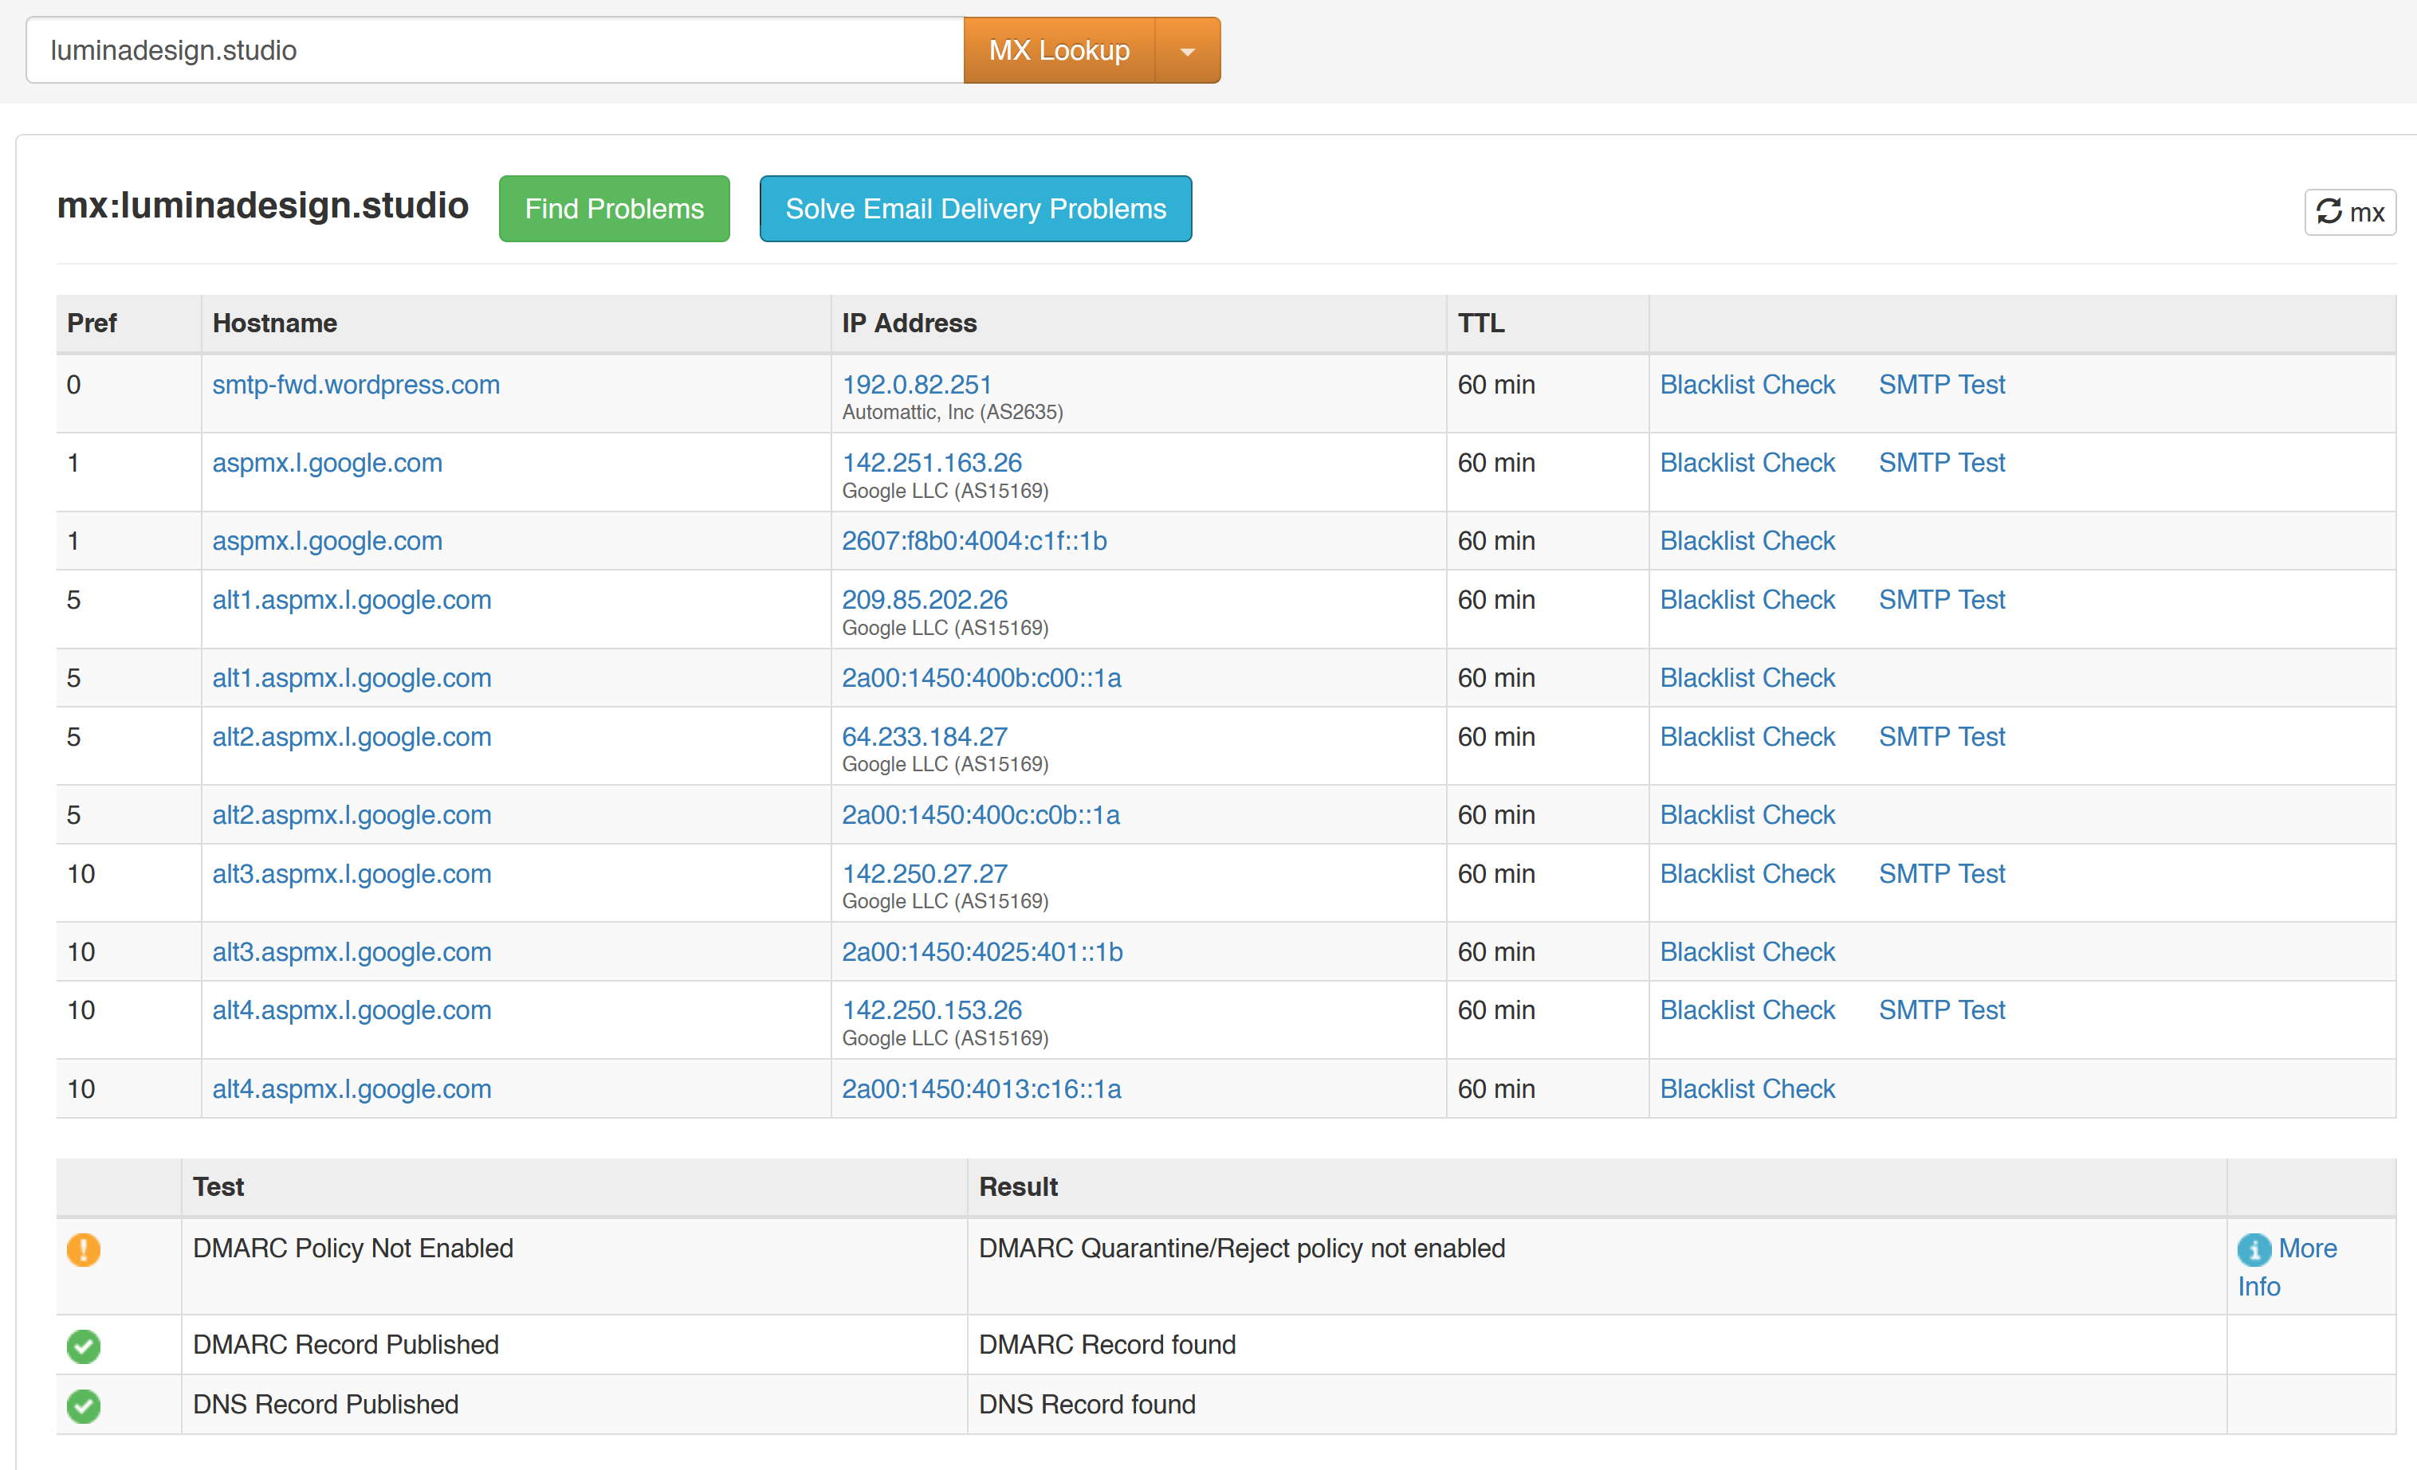This screenshot has height=1470, width=2417.
Task: Click IP address 64.233.184.27
Action: click(x=924, y=736)
